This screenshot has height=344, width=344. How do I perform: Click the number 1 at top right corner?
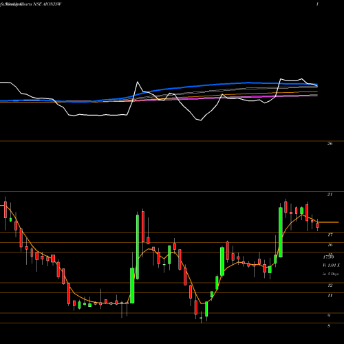point(317,4)
